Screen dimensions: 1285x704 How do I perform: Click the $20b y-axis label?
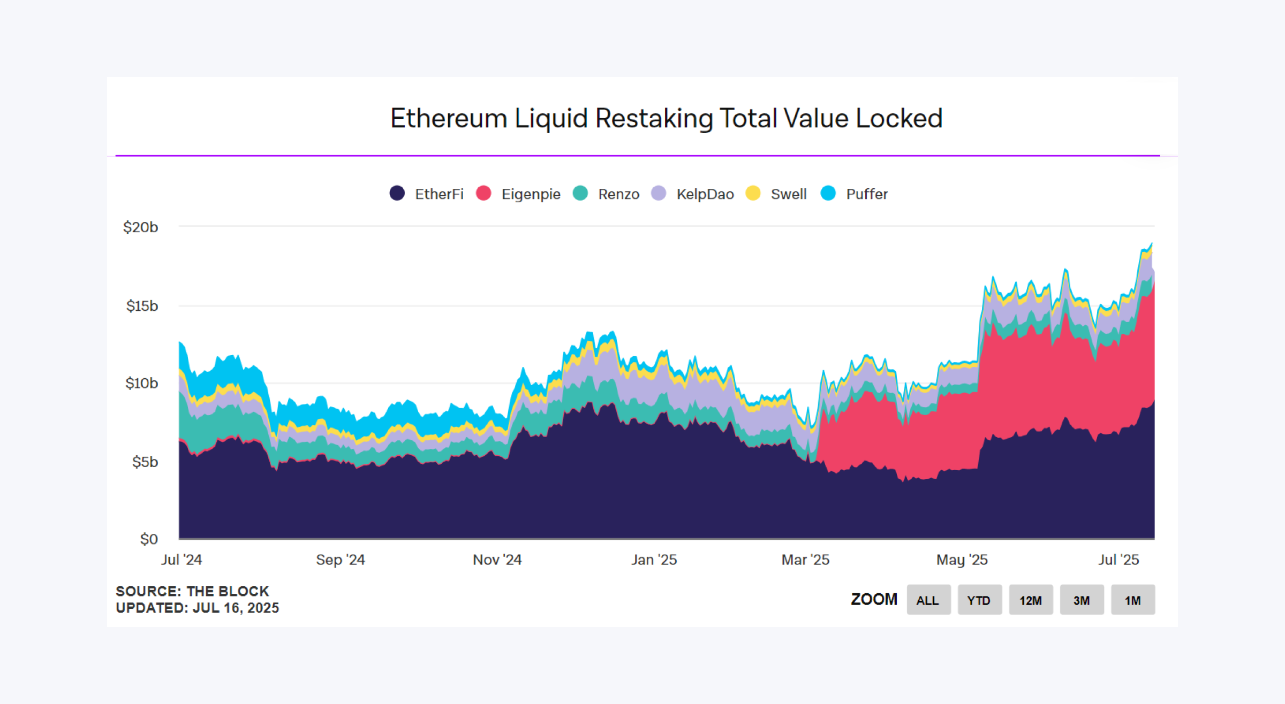tap(141, 227)
